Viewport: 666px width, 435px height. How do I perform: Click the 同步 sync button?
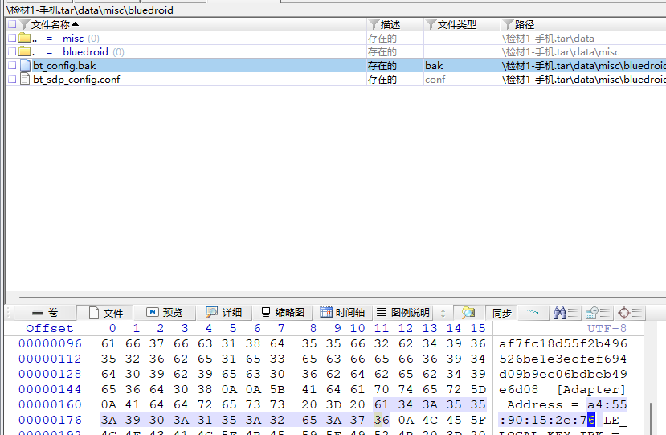502,313
